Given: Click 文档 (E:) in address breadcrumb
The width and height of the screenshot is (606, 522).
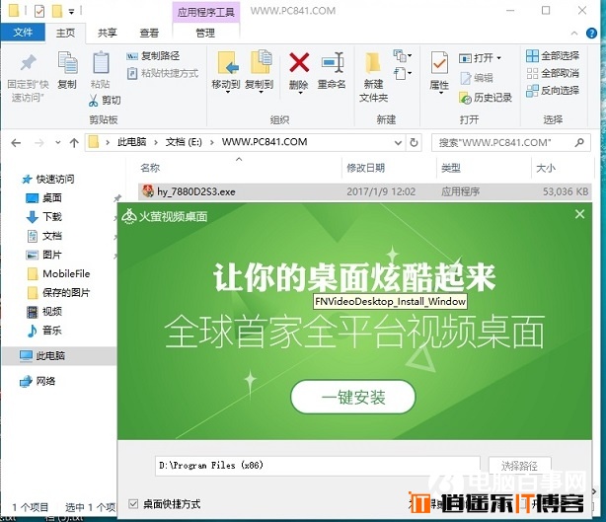Looking at the screenshot, I should point(184,142).
